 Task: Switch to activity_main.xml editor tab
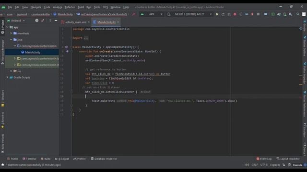pos(76,22)
